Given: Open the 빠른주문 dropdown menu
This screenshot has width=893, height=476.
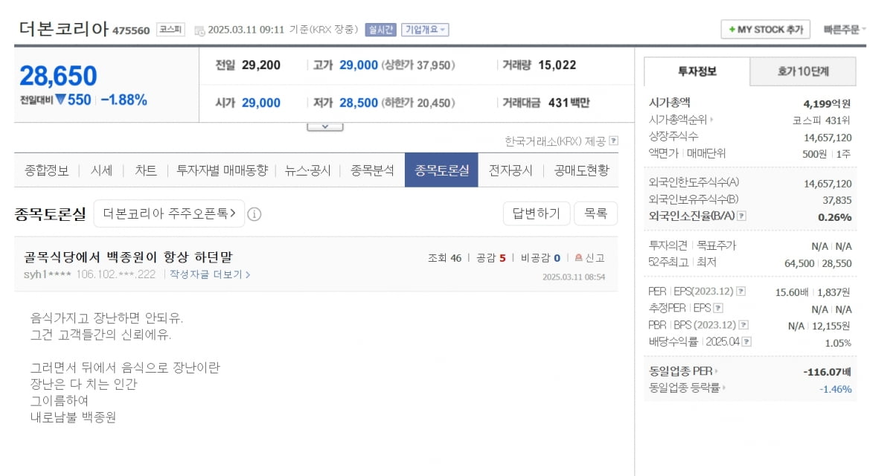Looking at the screenshot, I should (845, 30).
